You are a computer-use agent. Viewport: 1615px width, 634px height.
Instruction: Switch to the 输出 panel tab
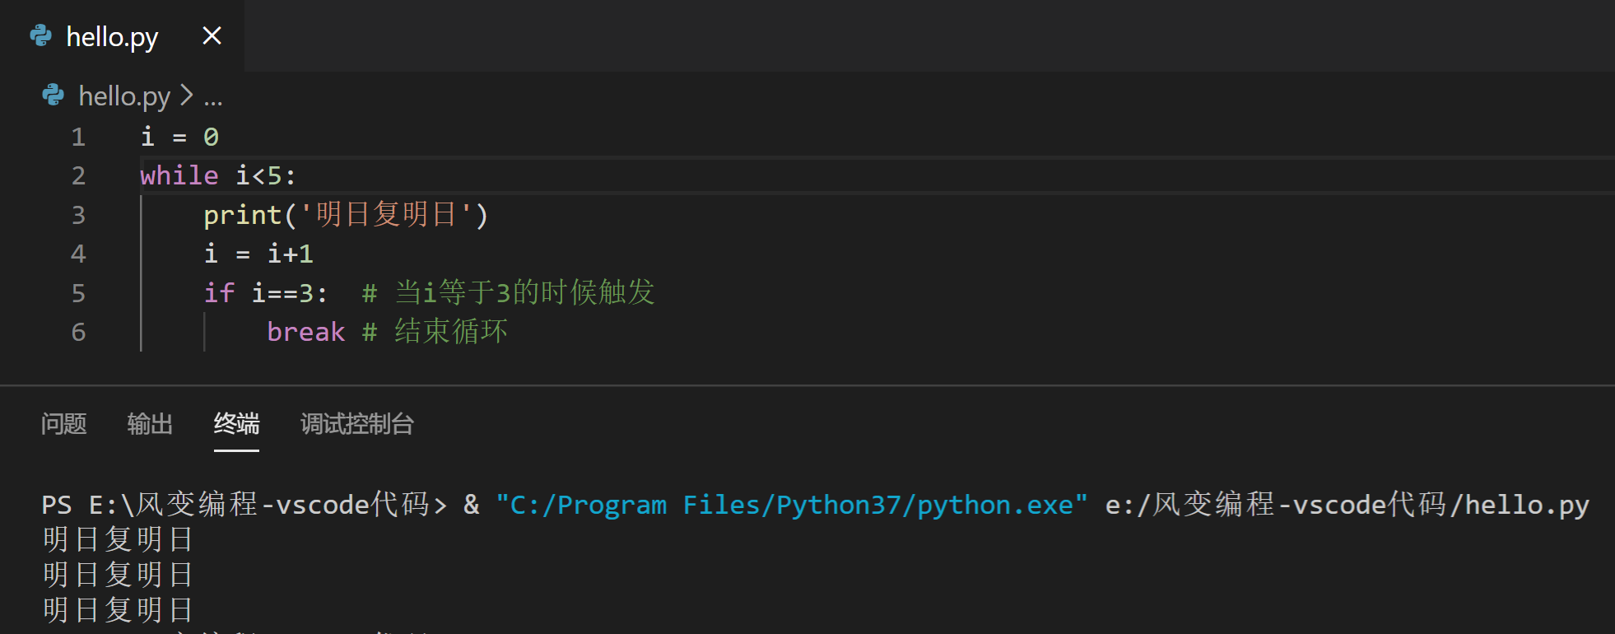pos(150,424)
